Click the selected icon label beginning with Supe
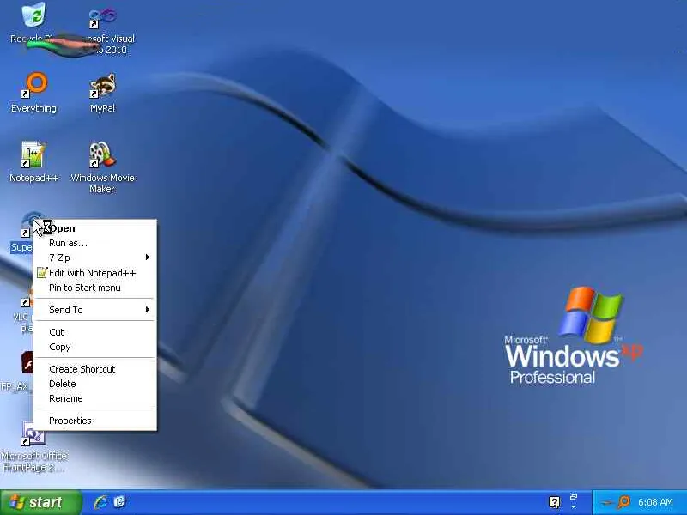The height and width of the screenshot is (515, 687). click(x=21, y=247)
